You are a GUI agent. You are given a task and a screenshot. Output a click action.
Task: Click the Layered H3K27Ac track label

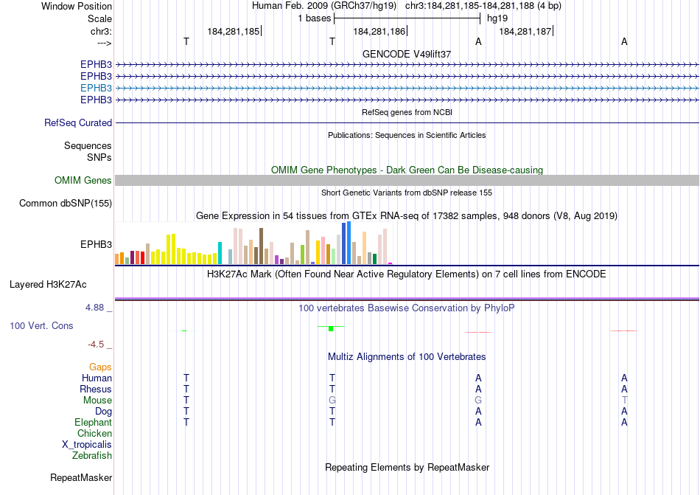click(x=48, y=285)
